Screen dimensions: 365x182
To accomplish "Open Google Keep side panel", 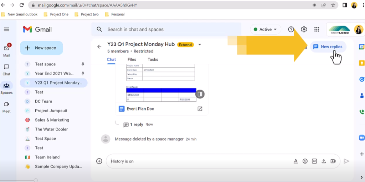I will (x=361, y=63).
